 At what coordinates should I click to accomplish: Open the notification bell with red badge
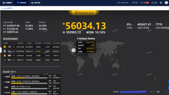(x=141, y=3)
